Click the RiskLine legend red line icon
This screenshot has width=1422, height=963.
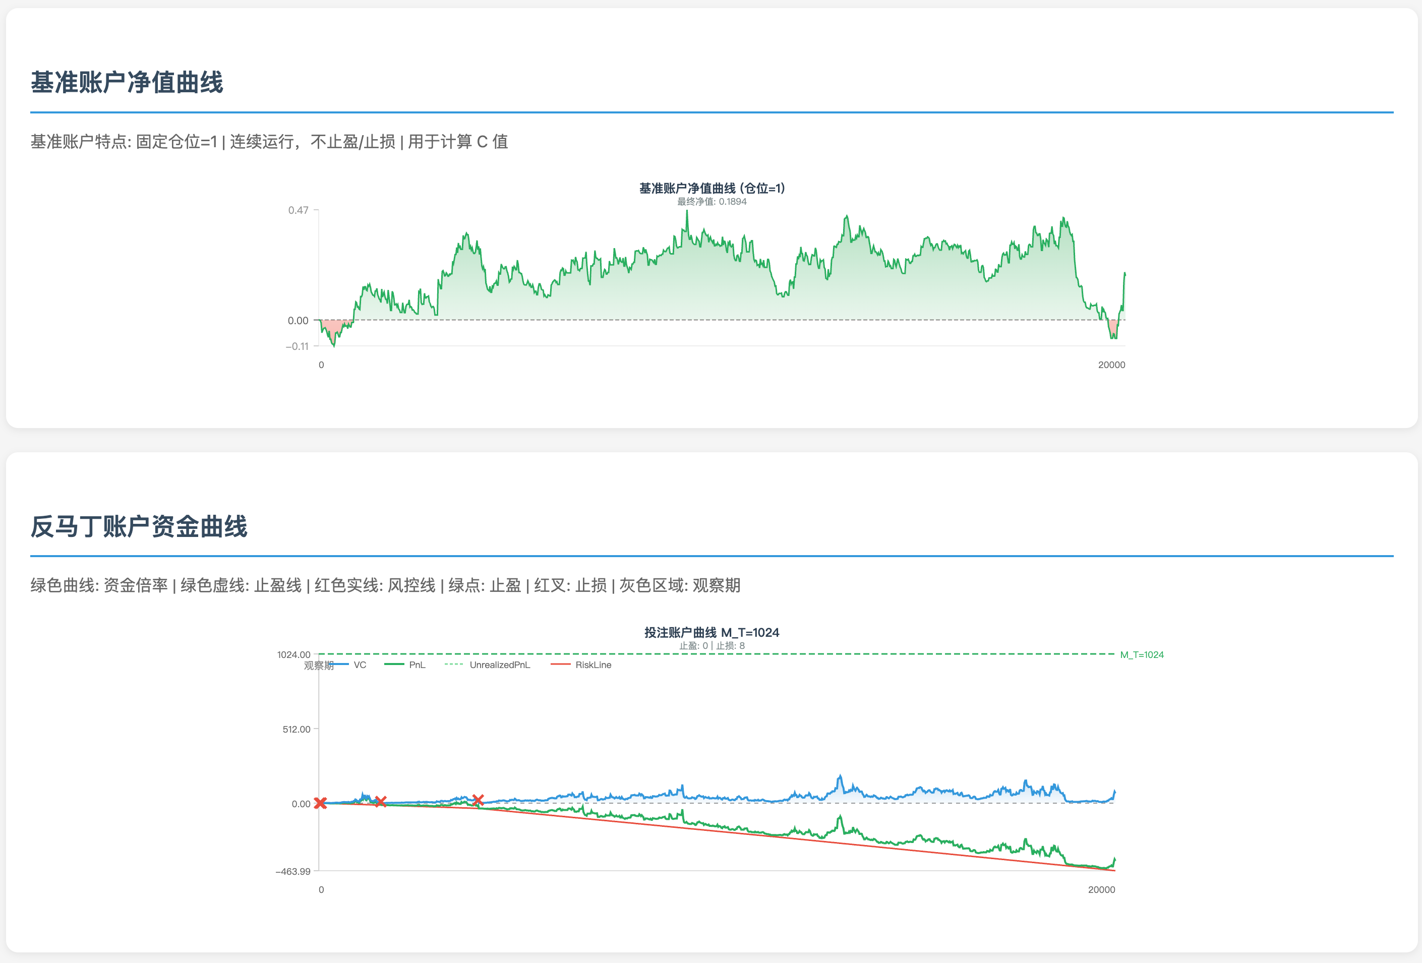(x=560, y=665)
